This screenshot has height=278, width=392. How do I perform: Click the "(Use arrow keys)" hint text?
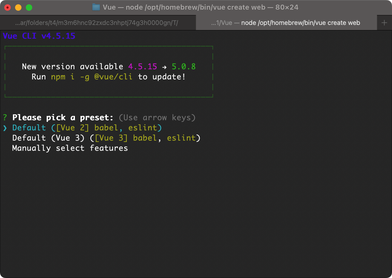pyautogui.click(x=157, y=118)
